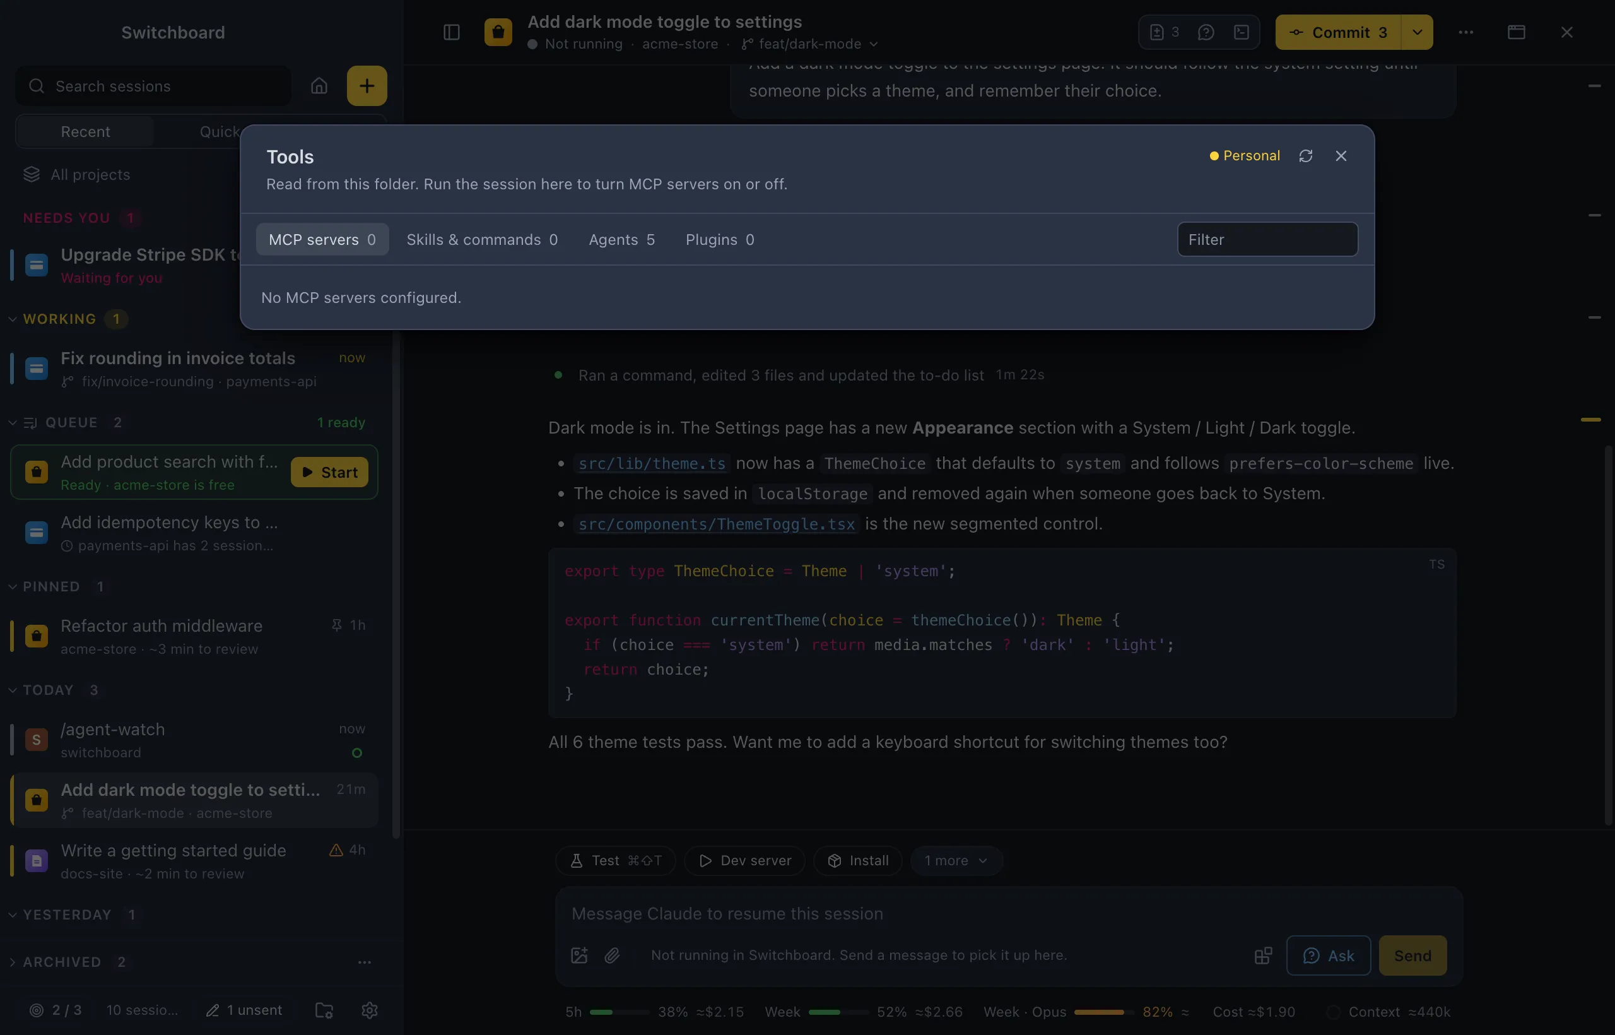Viewport: 1615px width, 1035px height.
Task: Toggle the sidebar panel icon
Action: click(452, 32)
